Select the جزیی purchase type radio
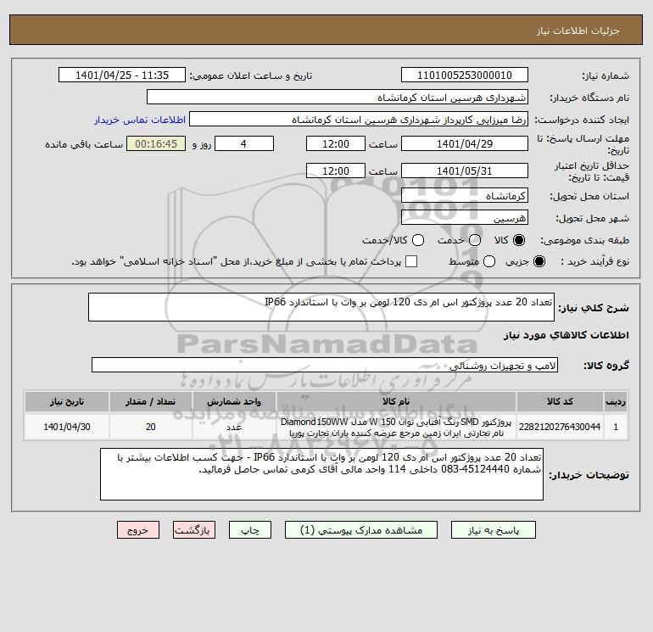Viewport: 653px width, 632px height. [539, 261]
